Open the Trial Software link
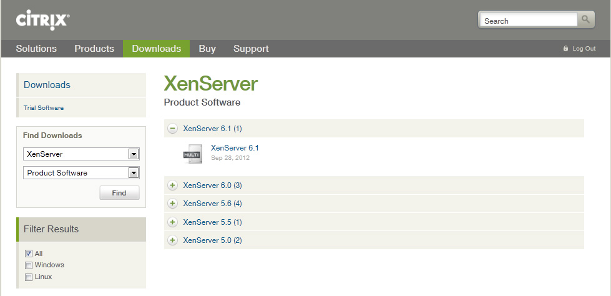This screenshot has width=611, height=296. coord(44,107)
